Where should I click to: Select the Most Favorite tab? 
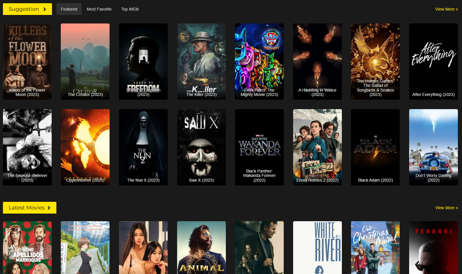[99, 9]
